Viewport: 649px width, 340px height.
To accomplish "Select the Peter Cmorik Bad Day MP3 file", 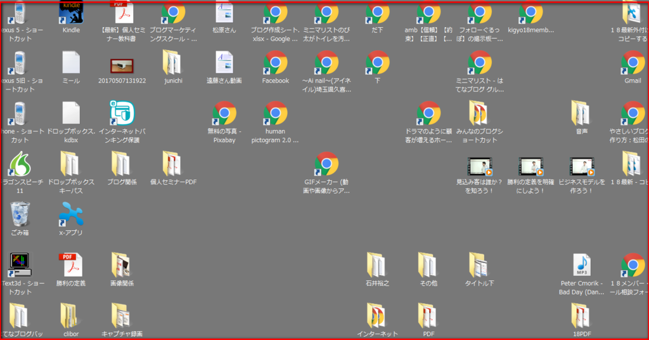I will [582, 265].
